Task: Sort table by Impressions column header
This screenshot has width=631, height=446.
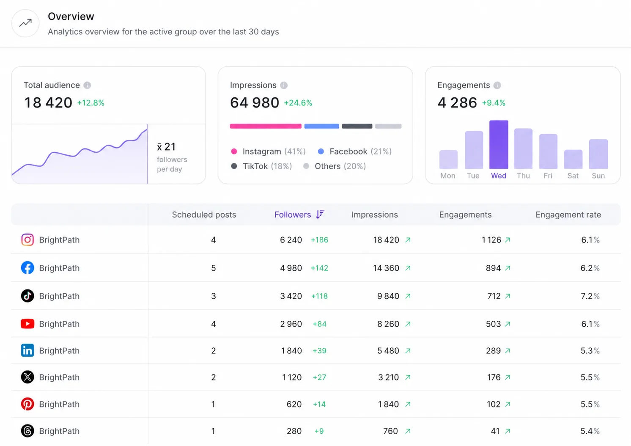Action: 375,215
